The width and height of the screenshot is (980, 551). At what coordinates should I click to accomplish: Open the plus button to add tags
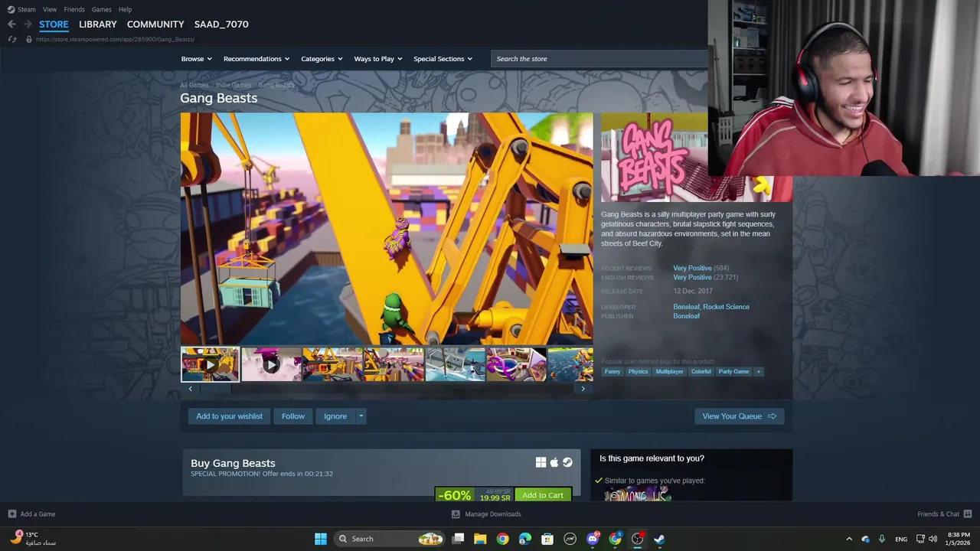tap(759, 372)
